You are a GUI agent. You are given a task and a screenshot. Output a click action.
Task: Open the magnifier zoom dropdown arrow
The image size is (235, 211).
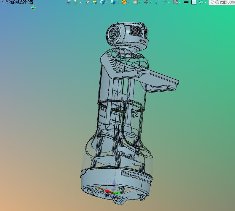tap(139, 2)
